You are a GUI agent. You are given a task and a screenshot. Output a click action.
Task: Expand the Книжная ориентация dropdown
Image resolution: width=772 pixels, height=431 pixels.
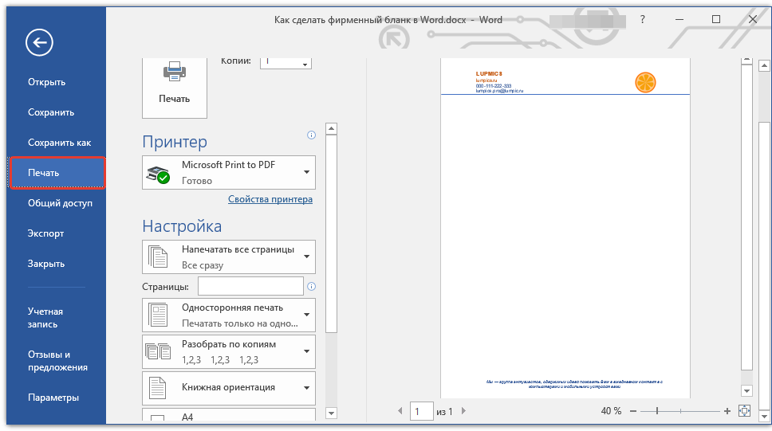228,388
